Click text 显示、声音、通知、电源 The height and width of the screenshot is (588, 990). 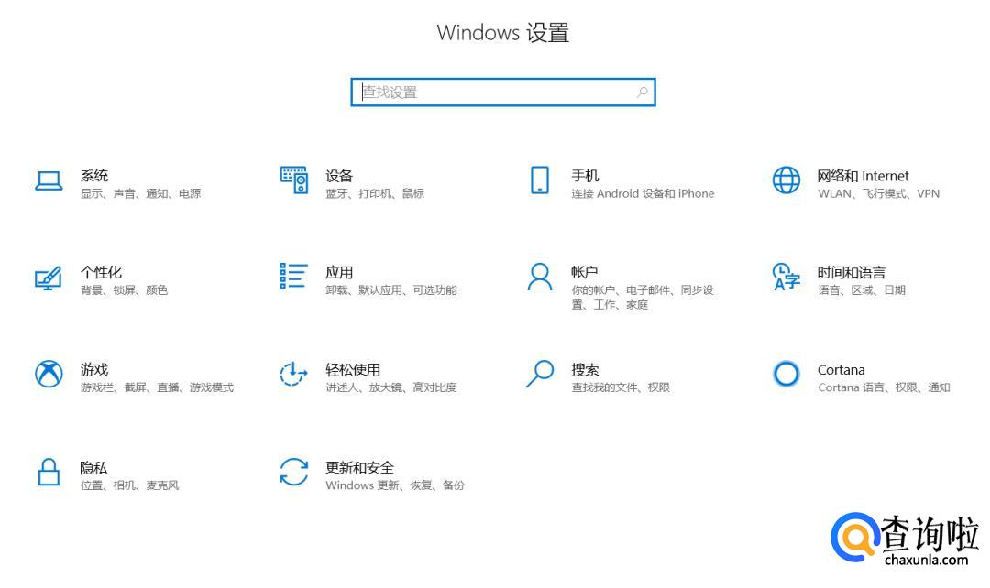coord(141,193)
